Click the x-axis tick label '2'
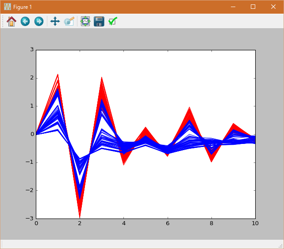 coord(80,223)
